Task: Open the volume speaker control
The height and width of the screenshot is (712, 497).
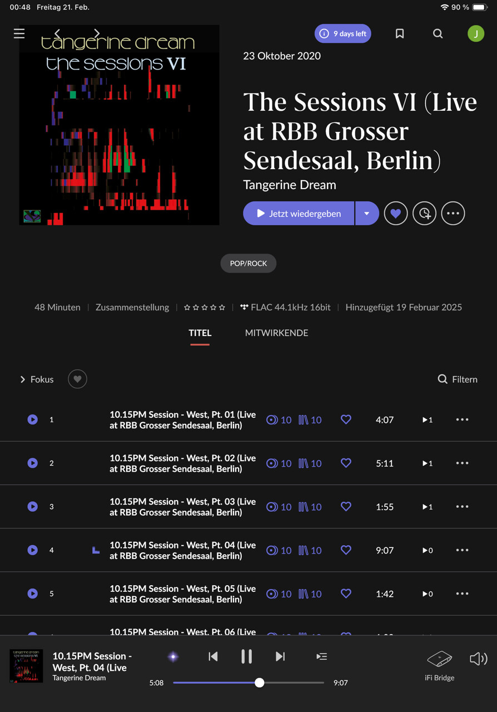Action: [478, 659]
